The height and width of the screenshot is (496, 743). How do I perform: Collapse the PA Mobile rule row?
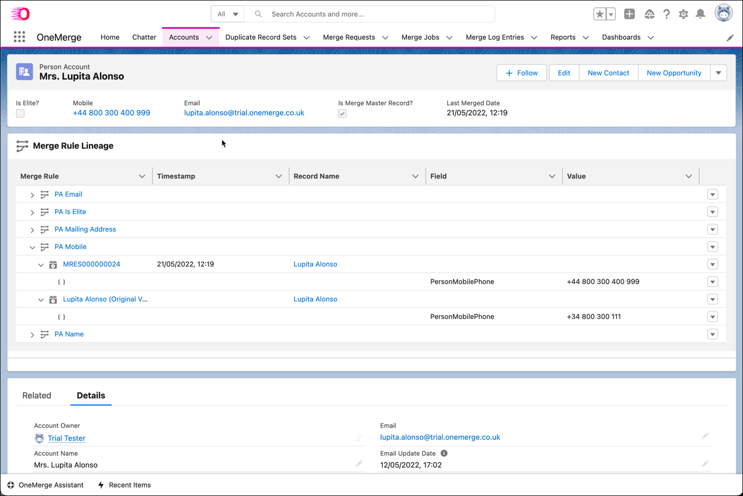[32, 247]
